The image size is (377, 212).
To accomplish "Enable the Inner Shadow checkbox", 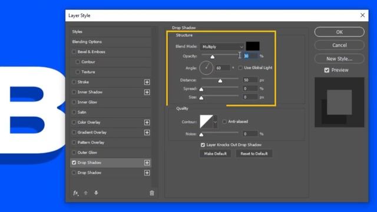I will [74, 92].
